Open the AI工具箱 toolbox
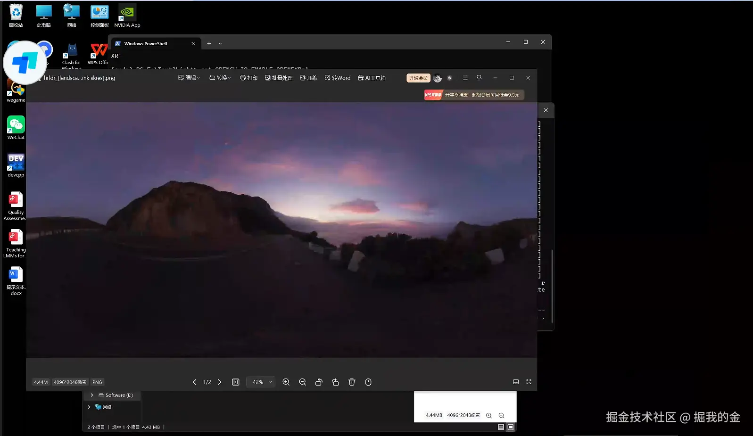753x436 pixels. [x=372, y=78]
